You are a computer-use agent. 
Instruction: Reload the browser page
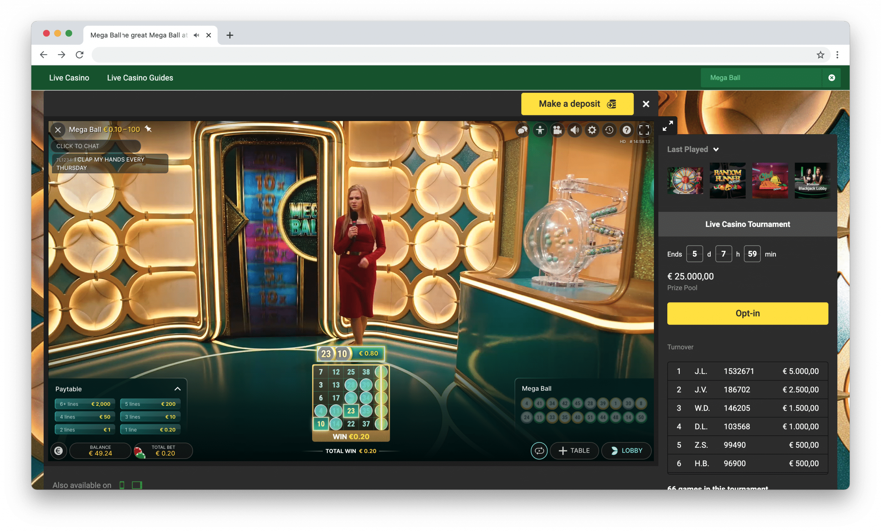point(79,55)
